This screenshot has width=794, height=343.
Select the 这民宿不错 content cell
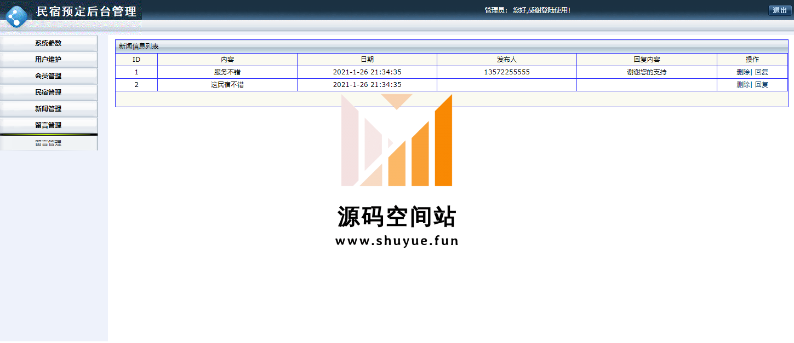(227, 85)
